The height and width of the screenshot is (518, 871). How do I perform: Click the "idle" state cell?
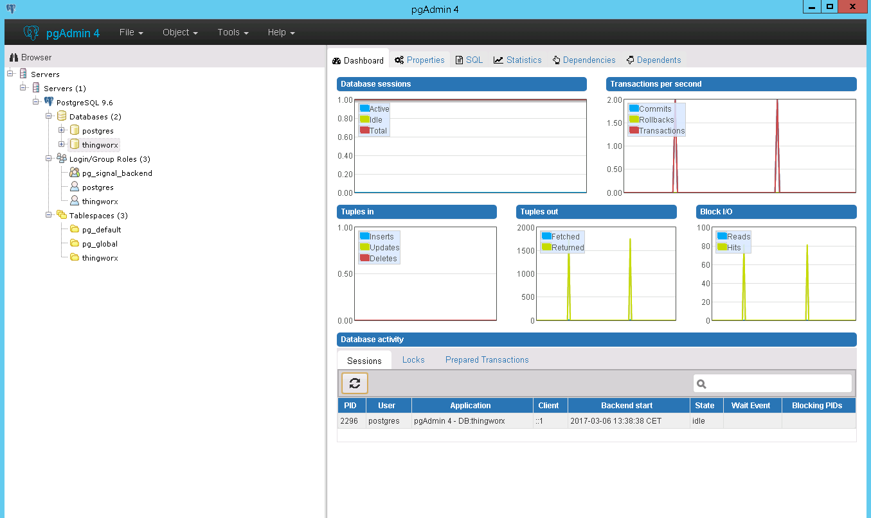point(706,421)
